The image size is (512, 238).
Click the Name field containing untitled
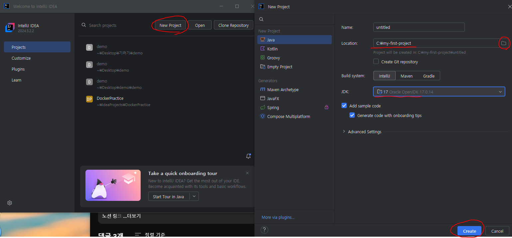coord(419,27)
